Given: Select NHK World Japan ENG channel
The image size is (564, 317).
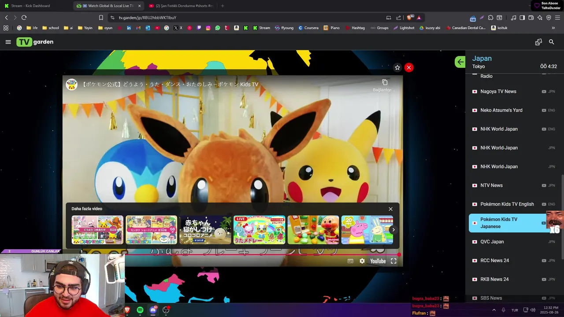Looking at the screenshot, I should coord(513,129).
